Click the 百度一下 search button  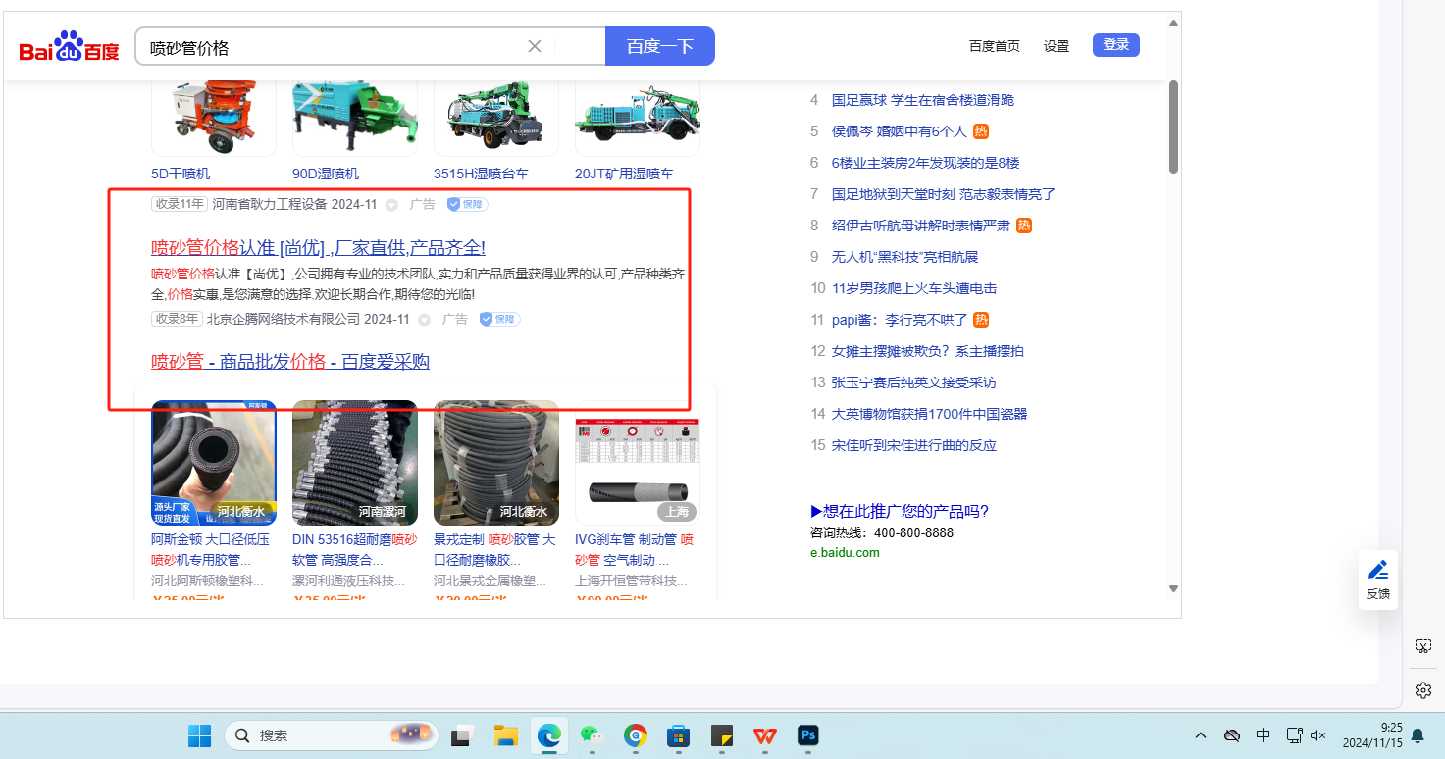pyautogui.click(x=660, y=46)
